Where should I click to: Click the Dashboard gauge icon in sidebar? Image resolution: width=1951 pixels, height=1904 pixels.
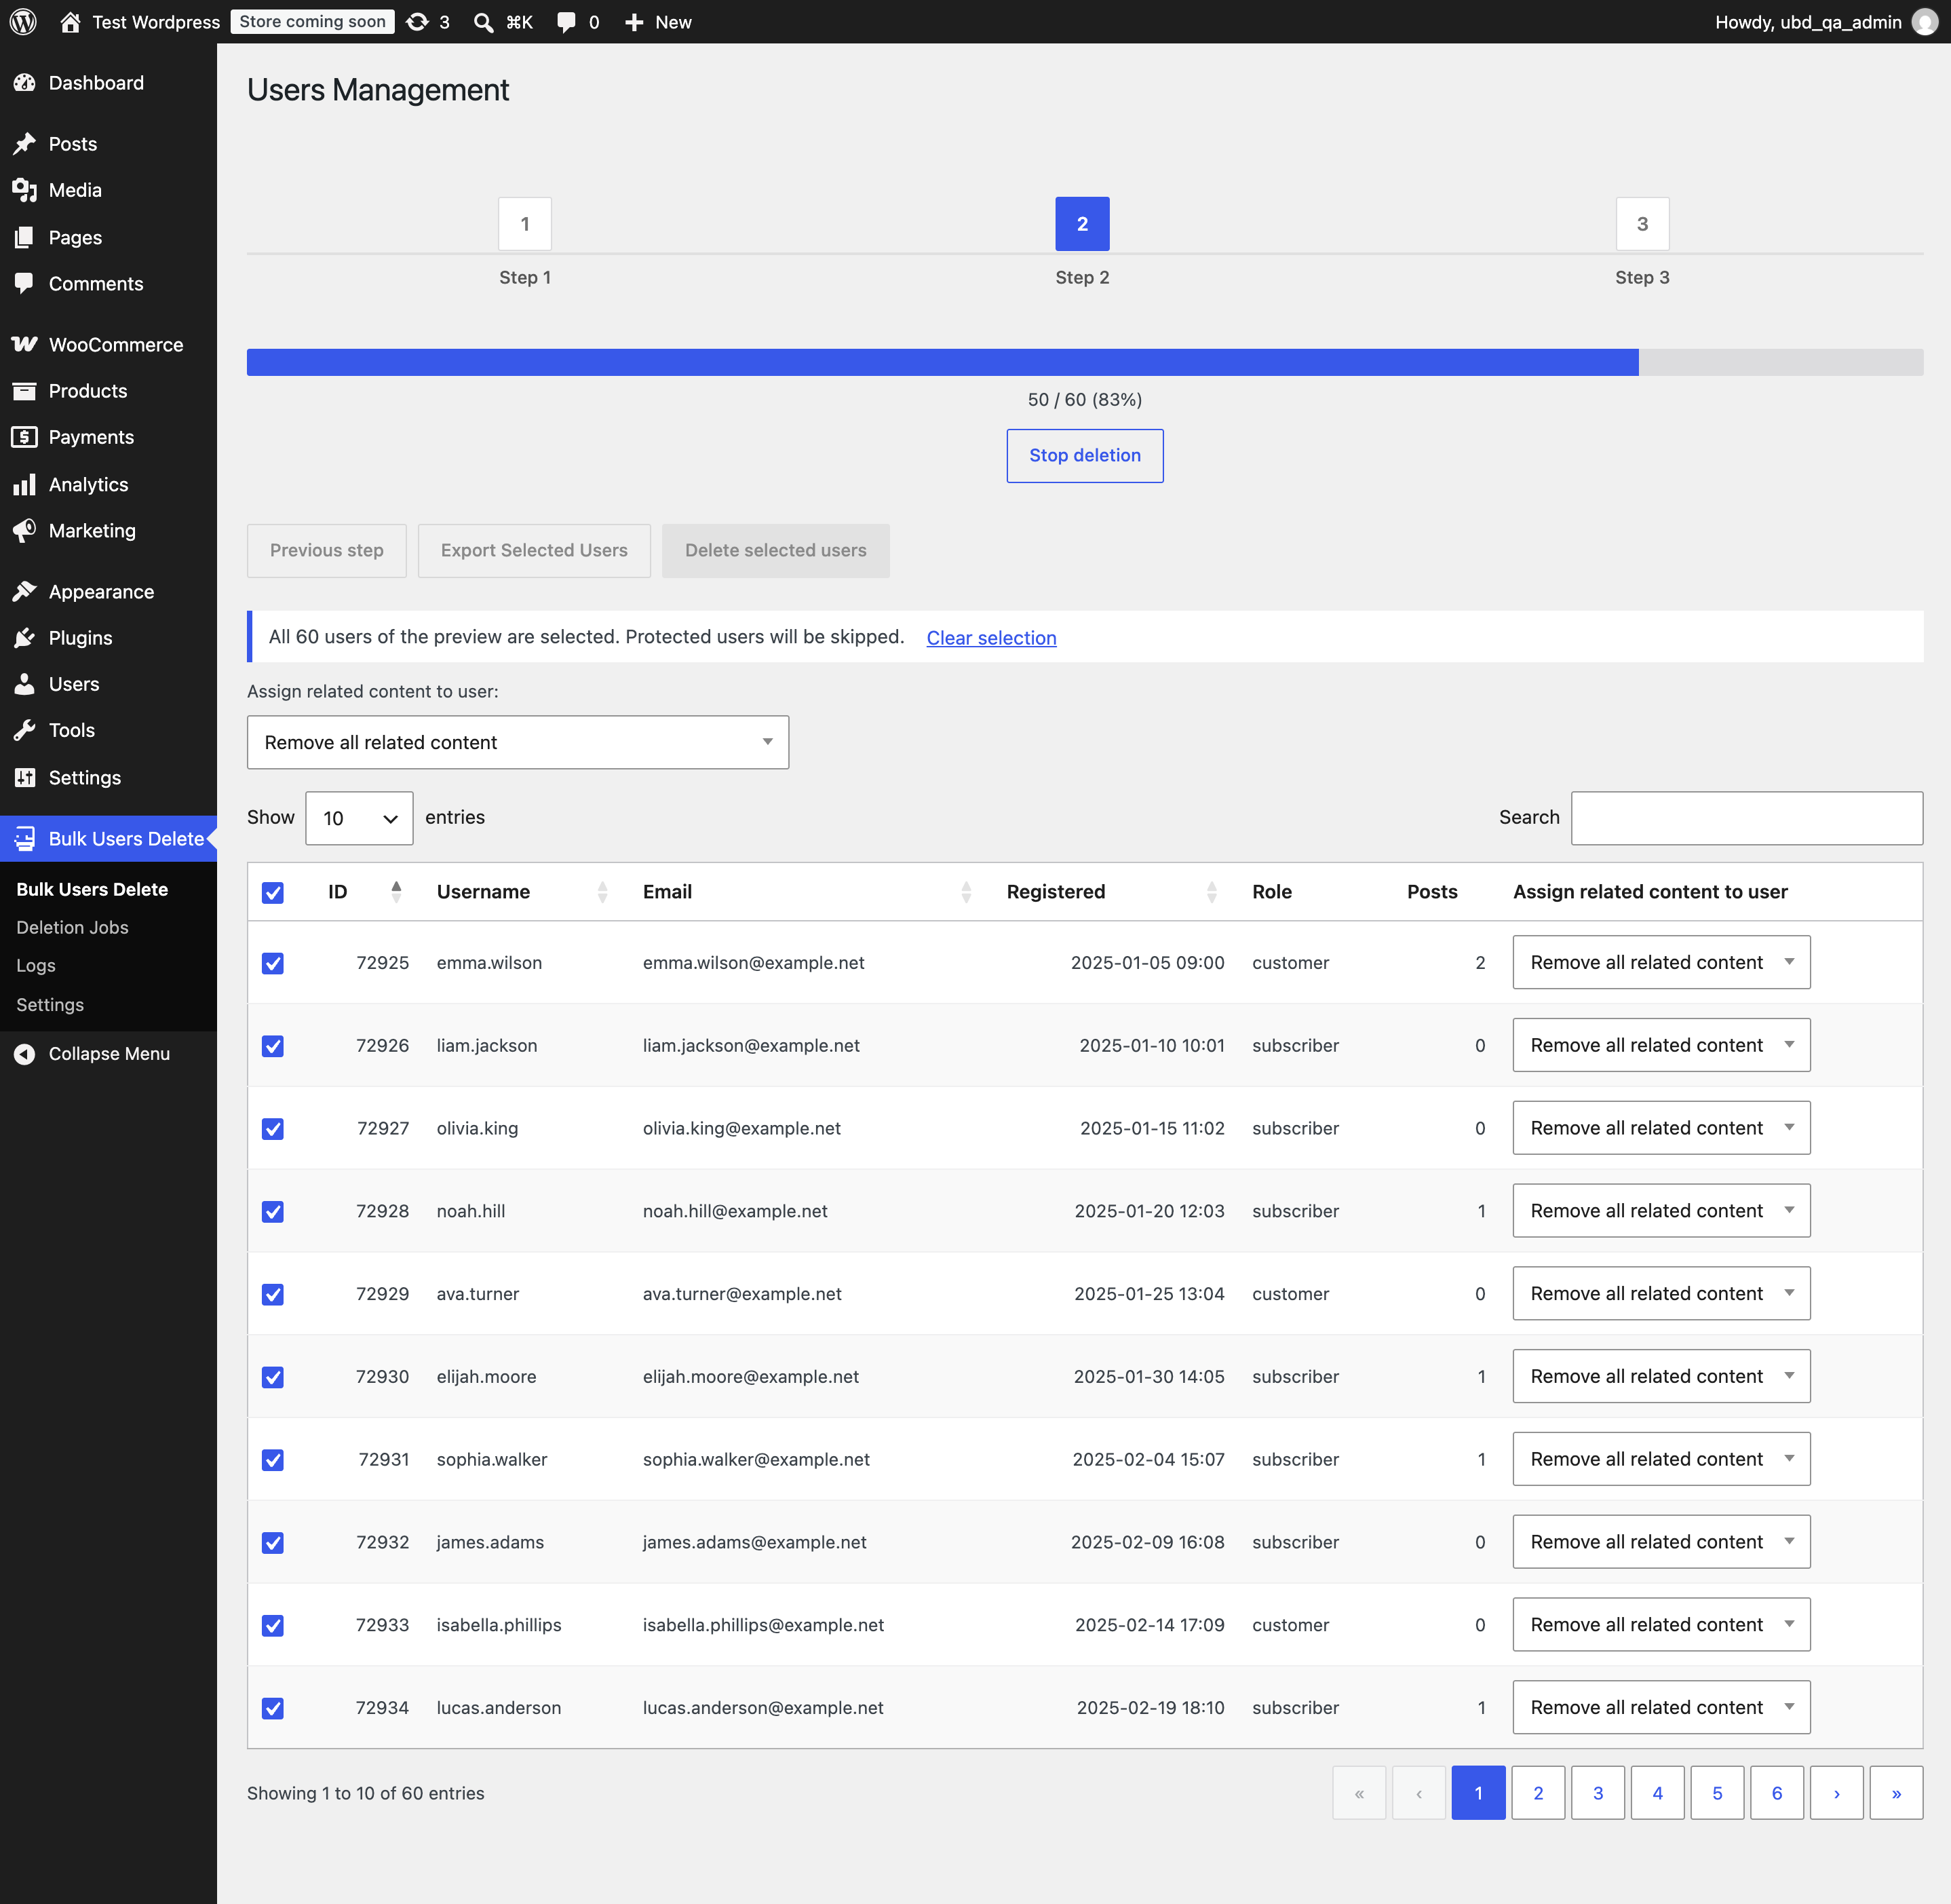click(25, 83)
